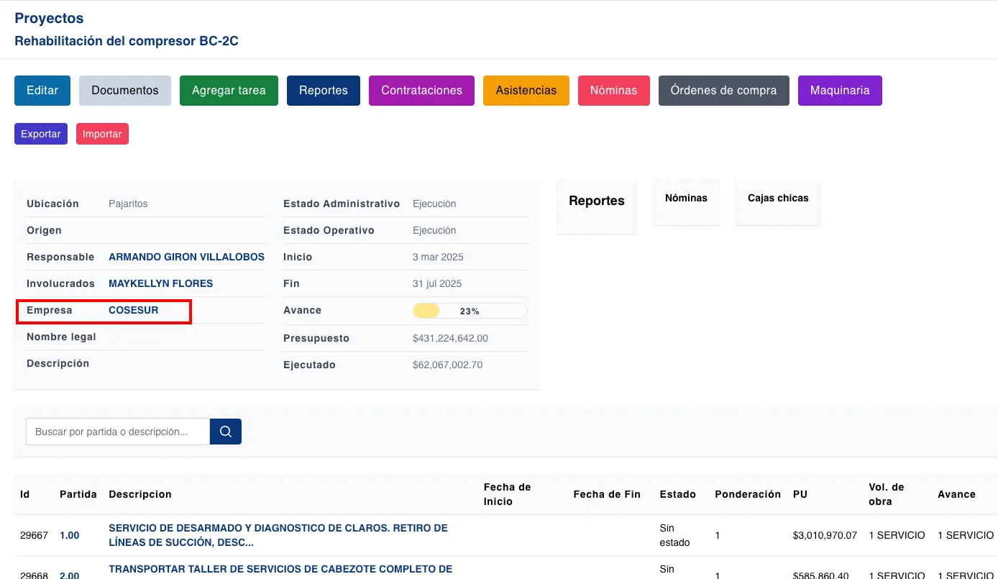
Task: Export project with Exportar button
Action: (x=41, y=134)
